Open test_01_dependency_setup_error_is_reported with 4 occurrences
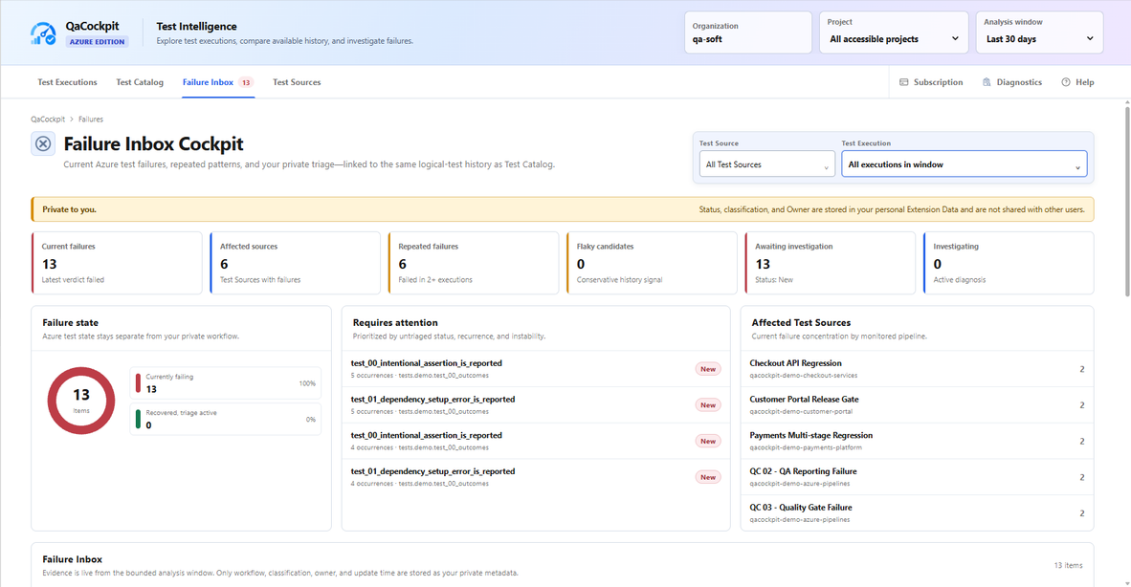This screenshot has height=587, width=1131. (536, 477)
